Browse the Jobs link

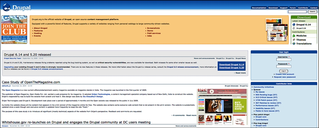coord(149,36)
